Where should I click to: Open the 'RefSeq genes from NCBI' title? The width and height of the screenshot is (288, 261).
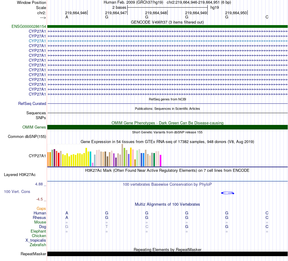167,99
